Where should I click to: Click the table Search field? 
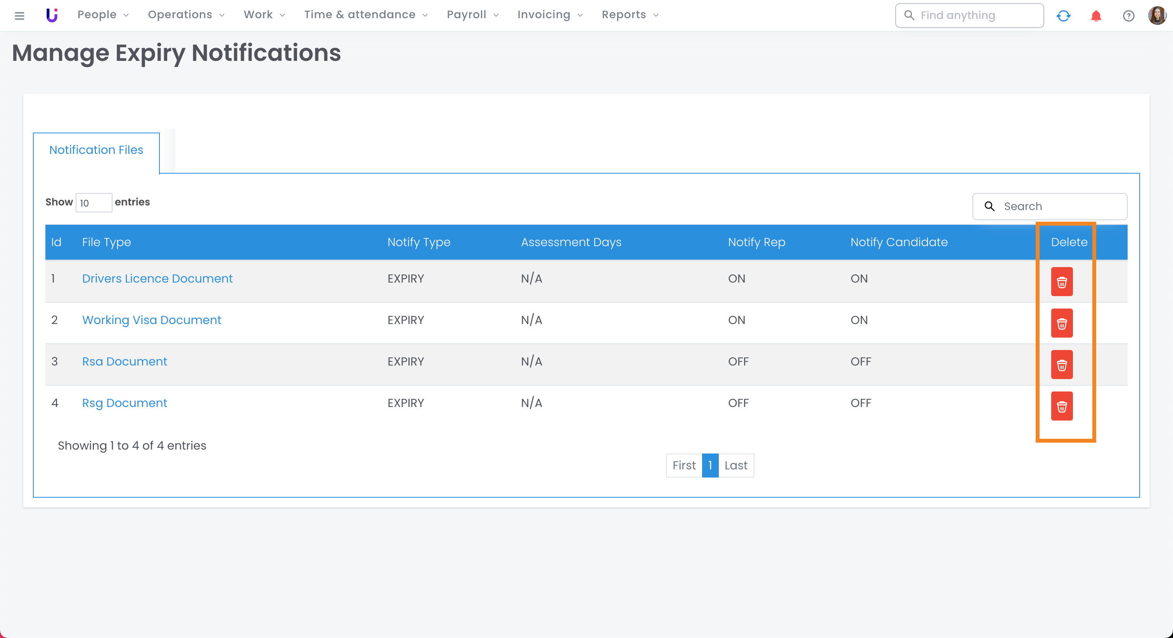click(x=1056, y=206)
